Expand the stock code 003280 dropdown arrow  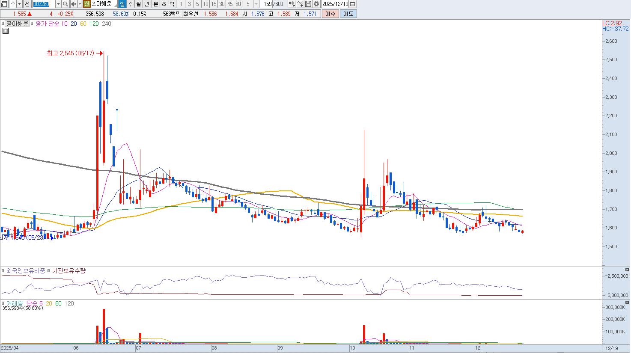coord(58,4)
